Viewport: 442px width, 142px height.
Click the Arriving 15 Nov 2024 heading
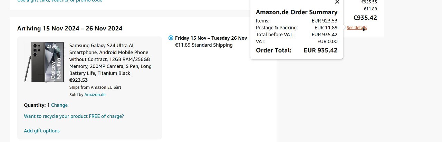70,28
